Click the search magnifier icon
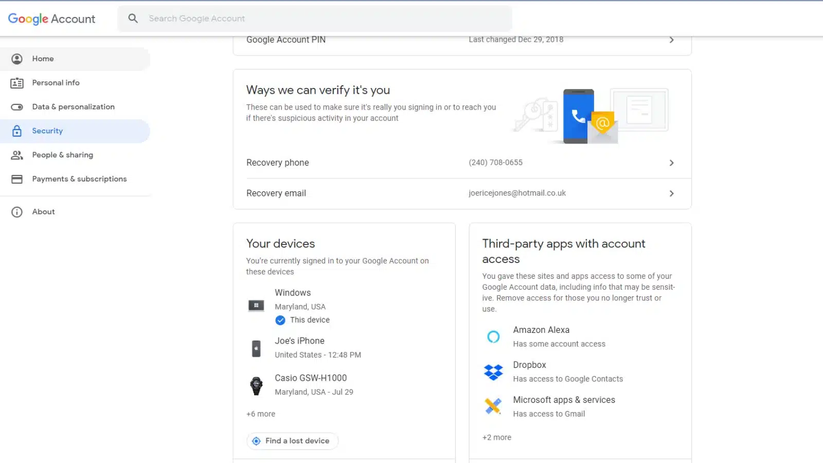Viewport: 823px width, 463px height. click(x=133, y=18)
